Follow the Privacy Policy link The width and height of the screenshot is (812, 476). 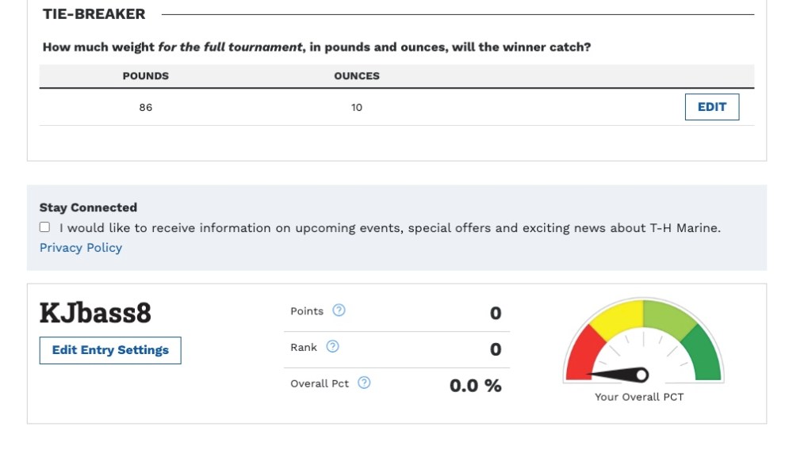tap(81, 248)
